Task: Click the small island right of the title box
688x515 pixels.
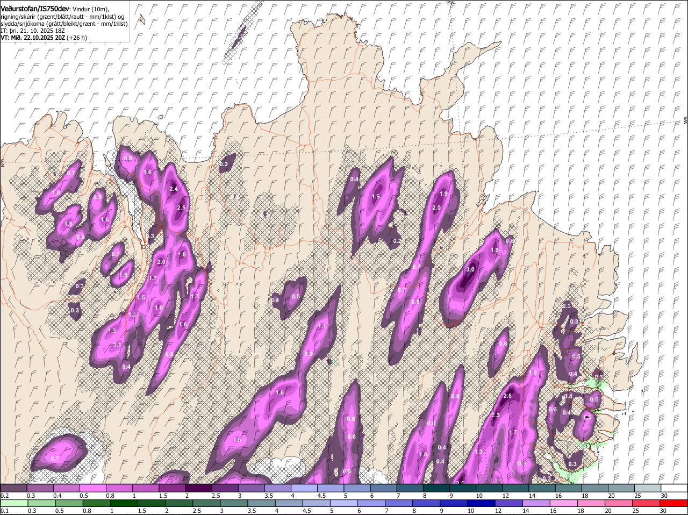Action: [142, 19]
